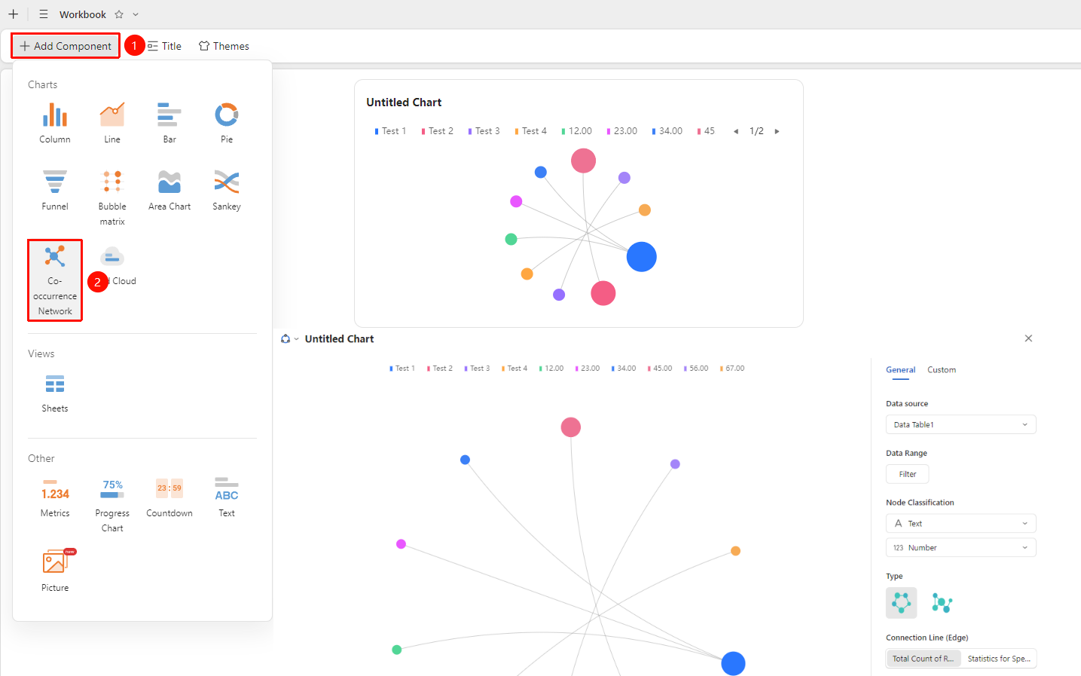Toggle Test 1 legend item in preview card
Image resolution: width=1081 pixels, height=676 pixels.
390,131
